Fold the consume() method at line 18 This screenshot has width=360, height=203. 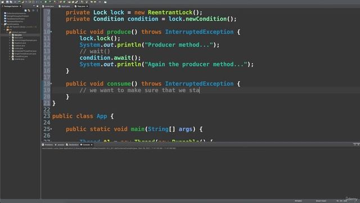[x=51, y=83]
